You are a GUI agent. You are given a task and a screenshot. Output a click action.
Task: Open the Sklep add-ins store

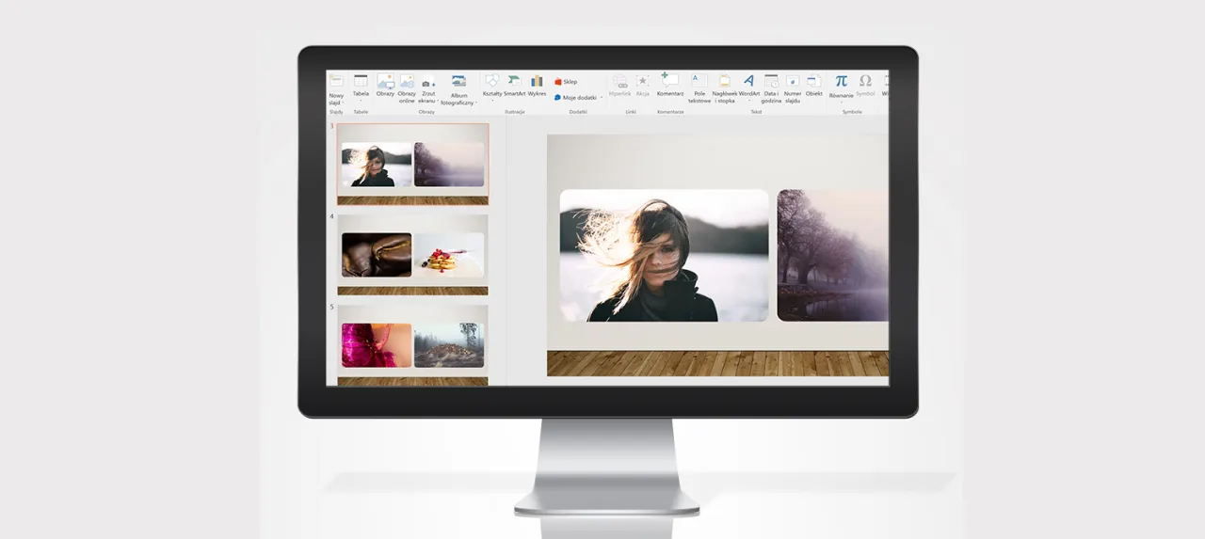click(x=566, y=82)
